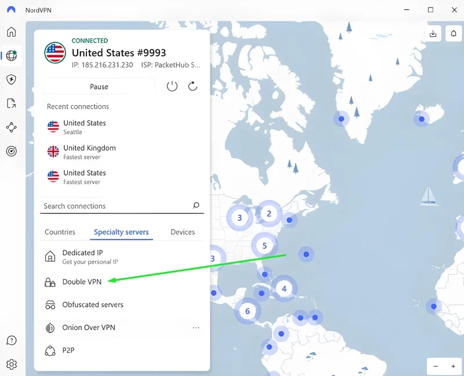The width and height of the screenshot is (464, 376).
Task: Click the NordVPN logo in title bar
Action: [x=11, y=10]
